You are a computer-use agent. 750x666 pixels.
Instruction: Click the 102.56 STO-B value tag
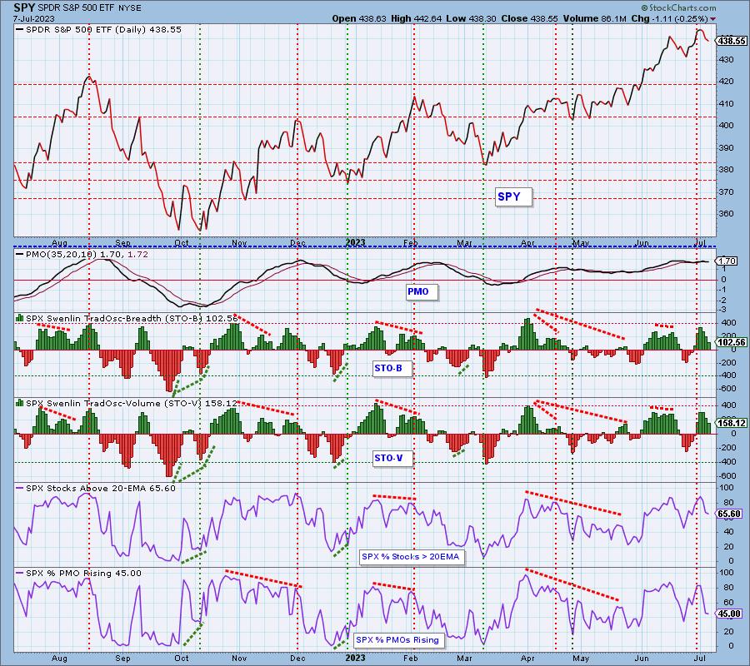732,342
